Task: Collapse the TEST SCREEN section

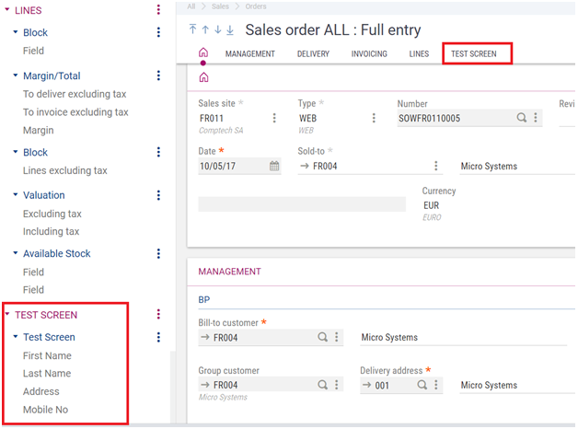Action: (x=7, y=314)
